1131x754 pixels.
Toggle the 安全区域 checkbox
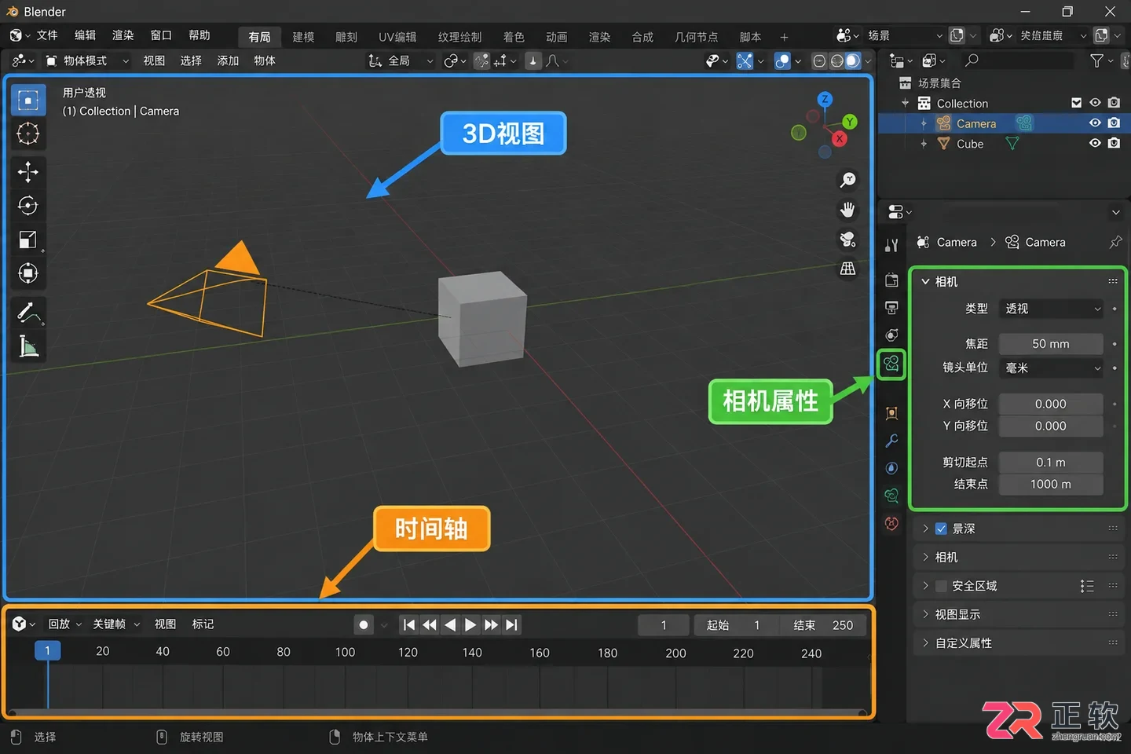941,586
